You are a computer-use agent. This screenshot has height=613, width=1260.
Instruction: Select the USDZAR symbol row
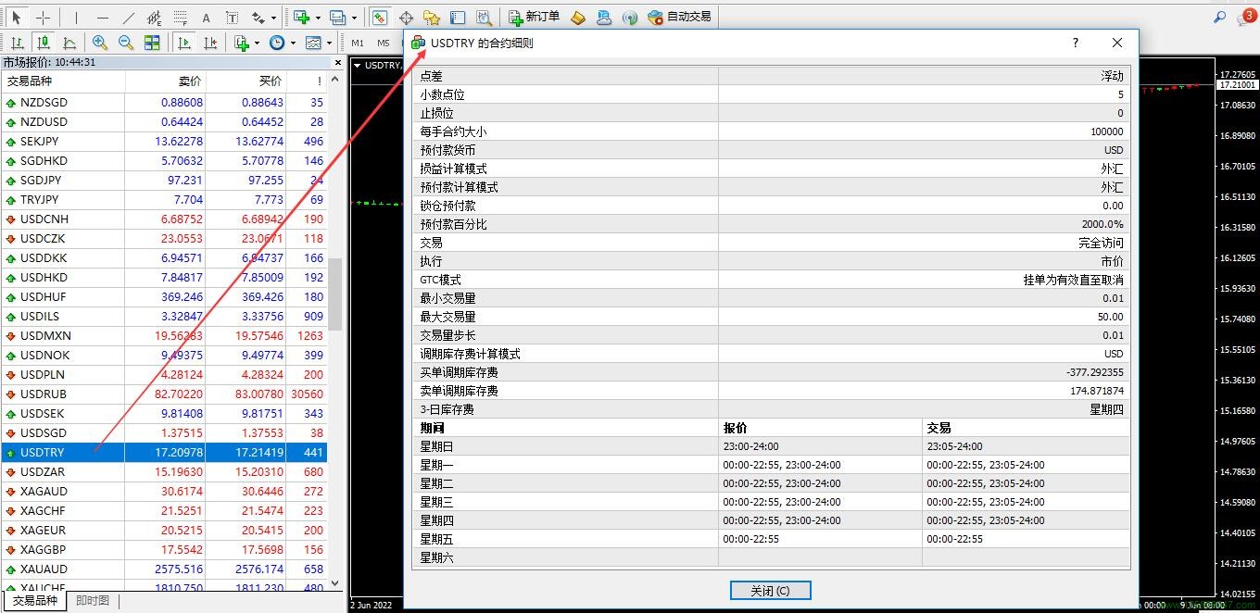click(x=164, y=472)
